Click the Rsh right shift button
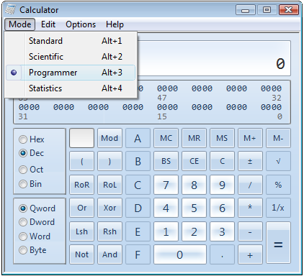The width and height of the screenshot is (304, 276). pos(109,231)
